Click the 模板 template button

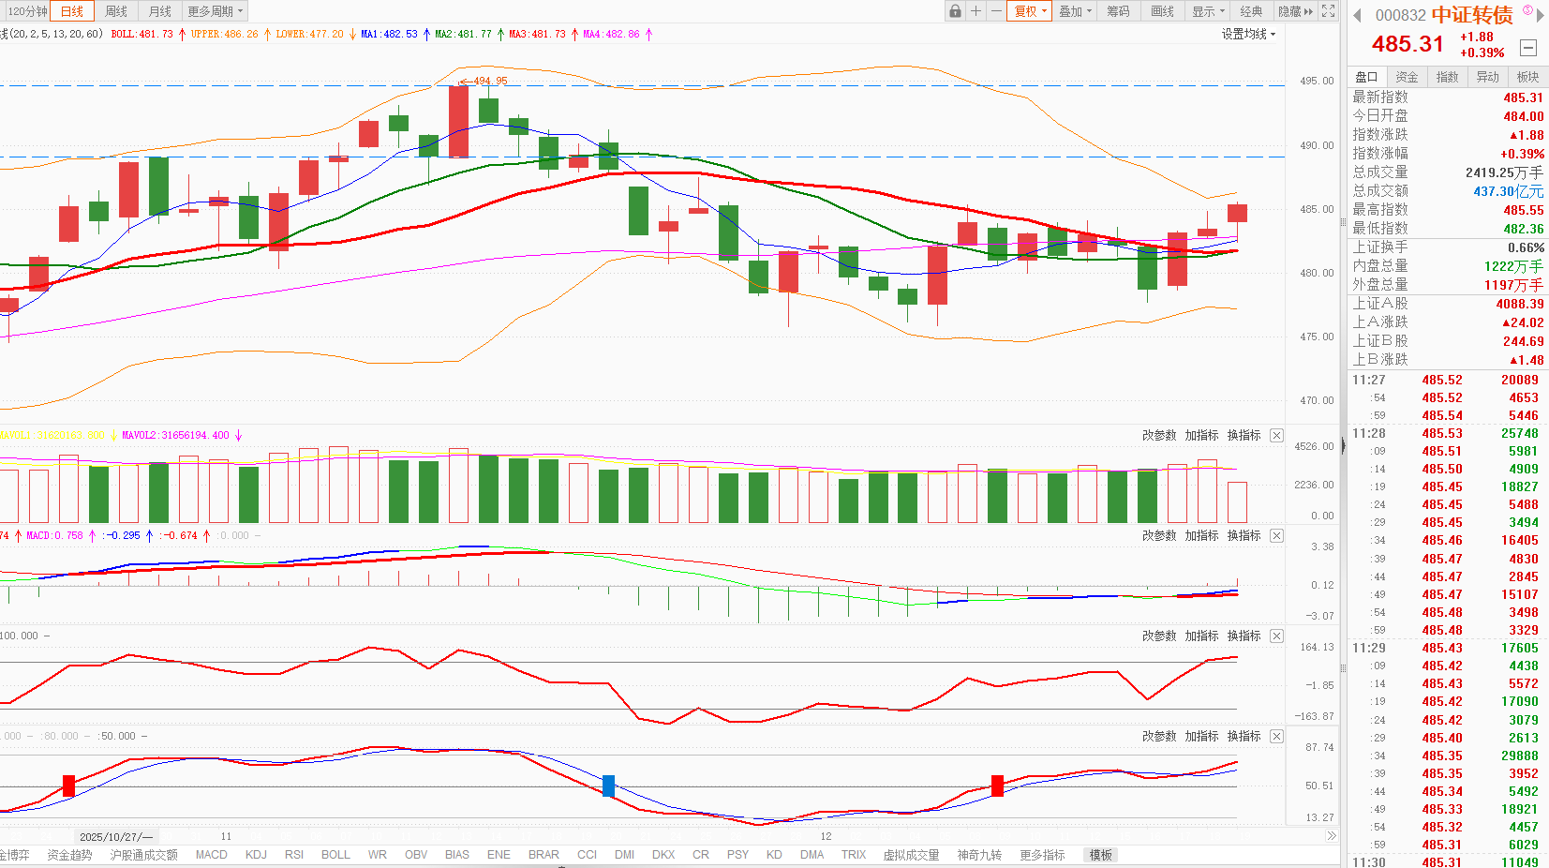(x=1100, y=855)
